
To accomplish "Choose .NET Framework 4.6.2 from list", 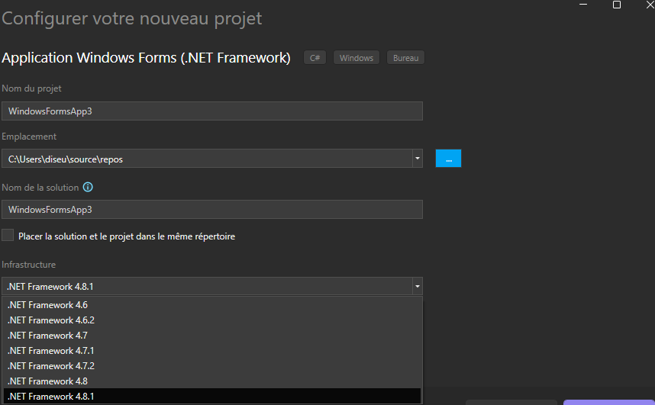I will [51, 320].
